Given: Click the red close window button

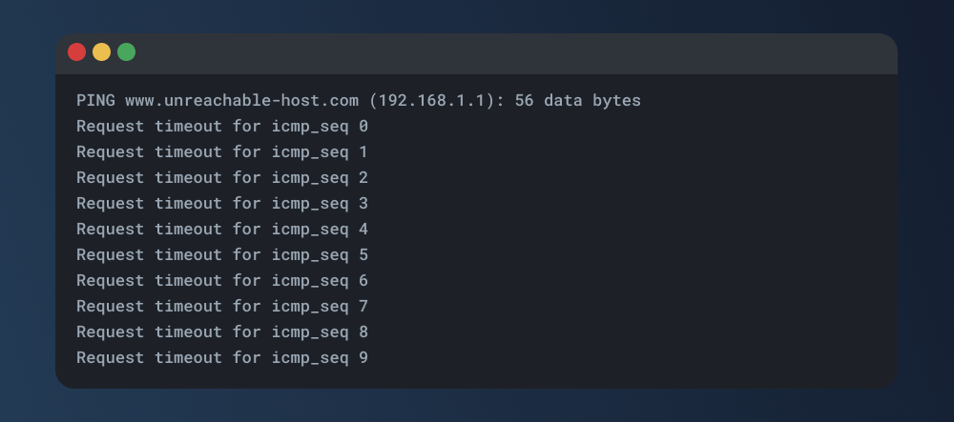Looking at the screenshot, I should click(76, 52).
